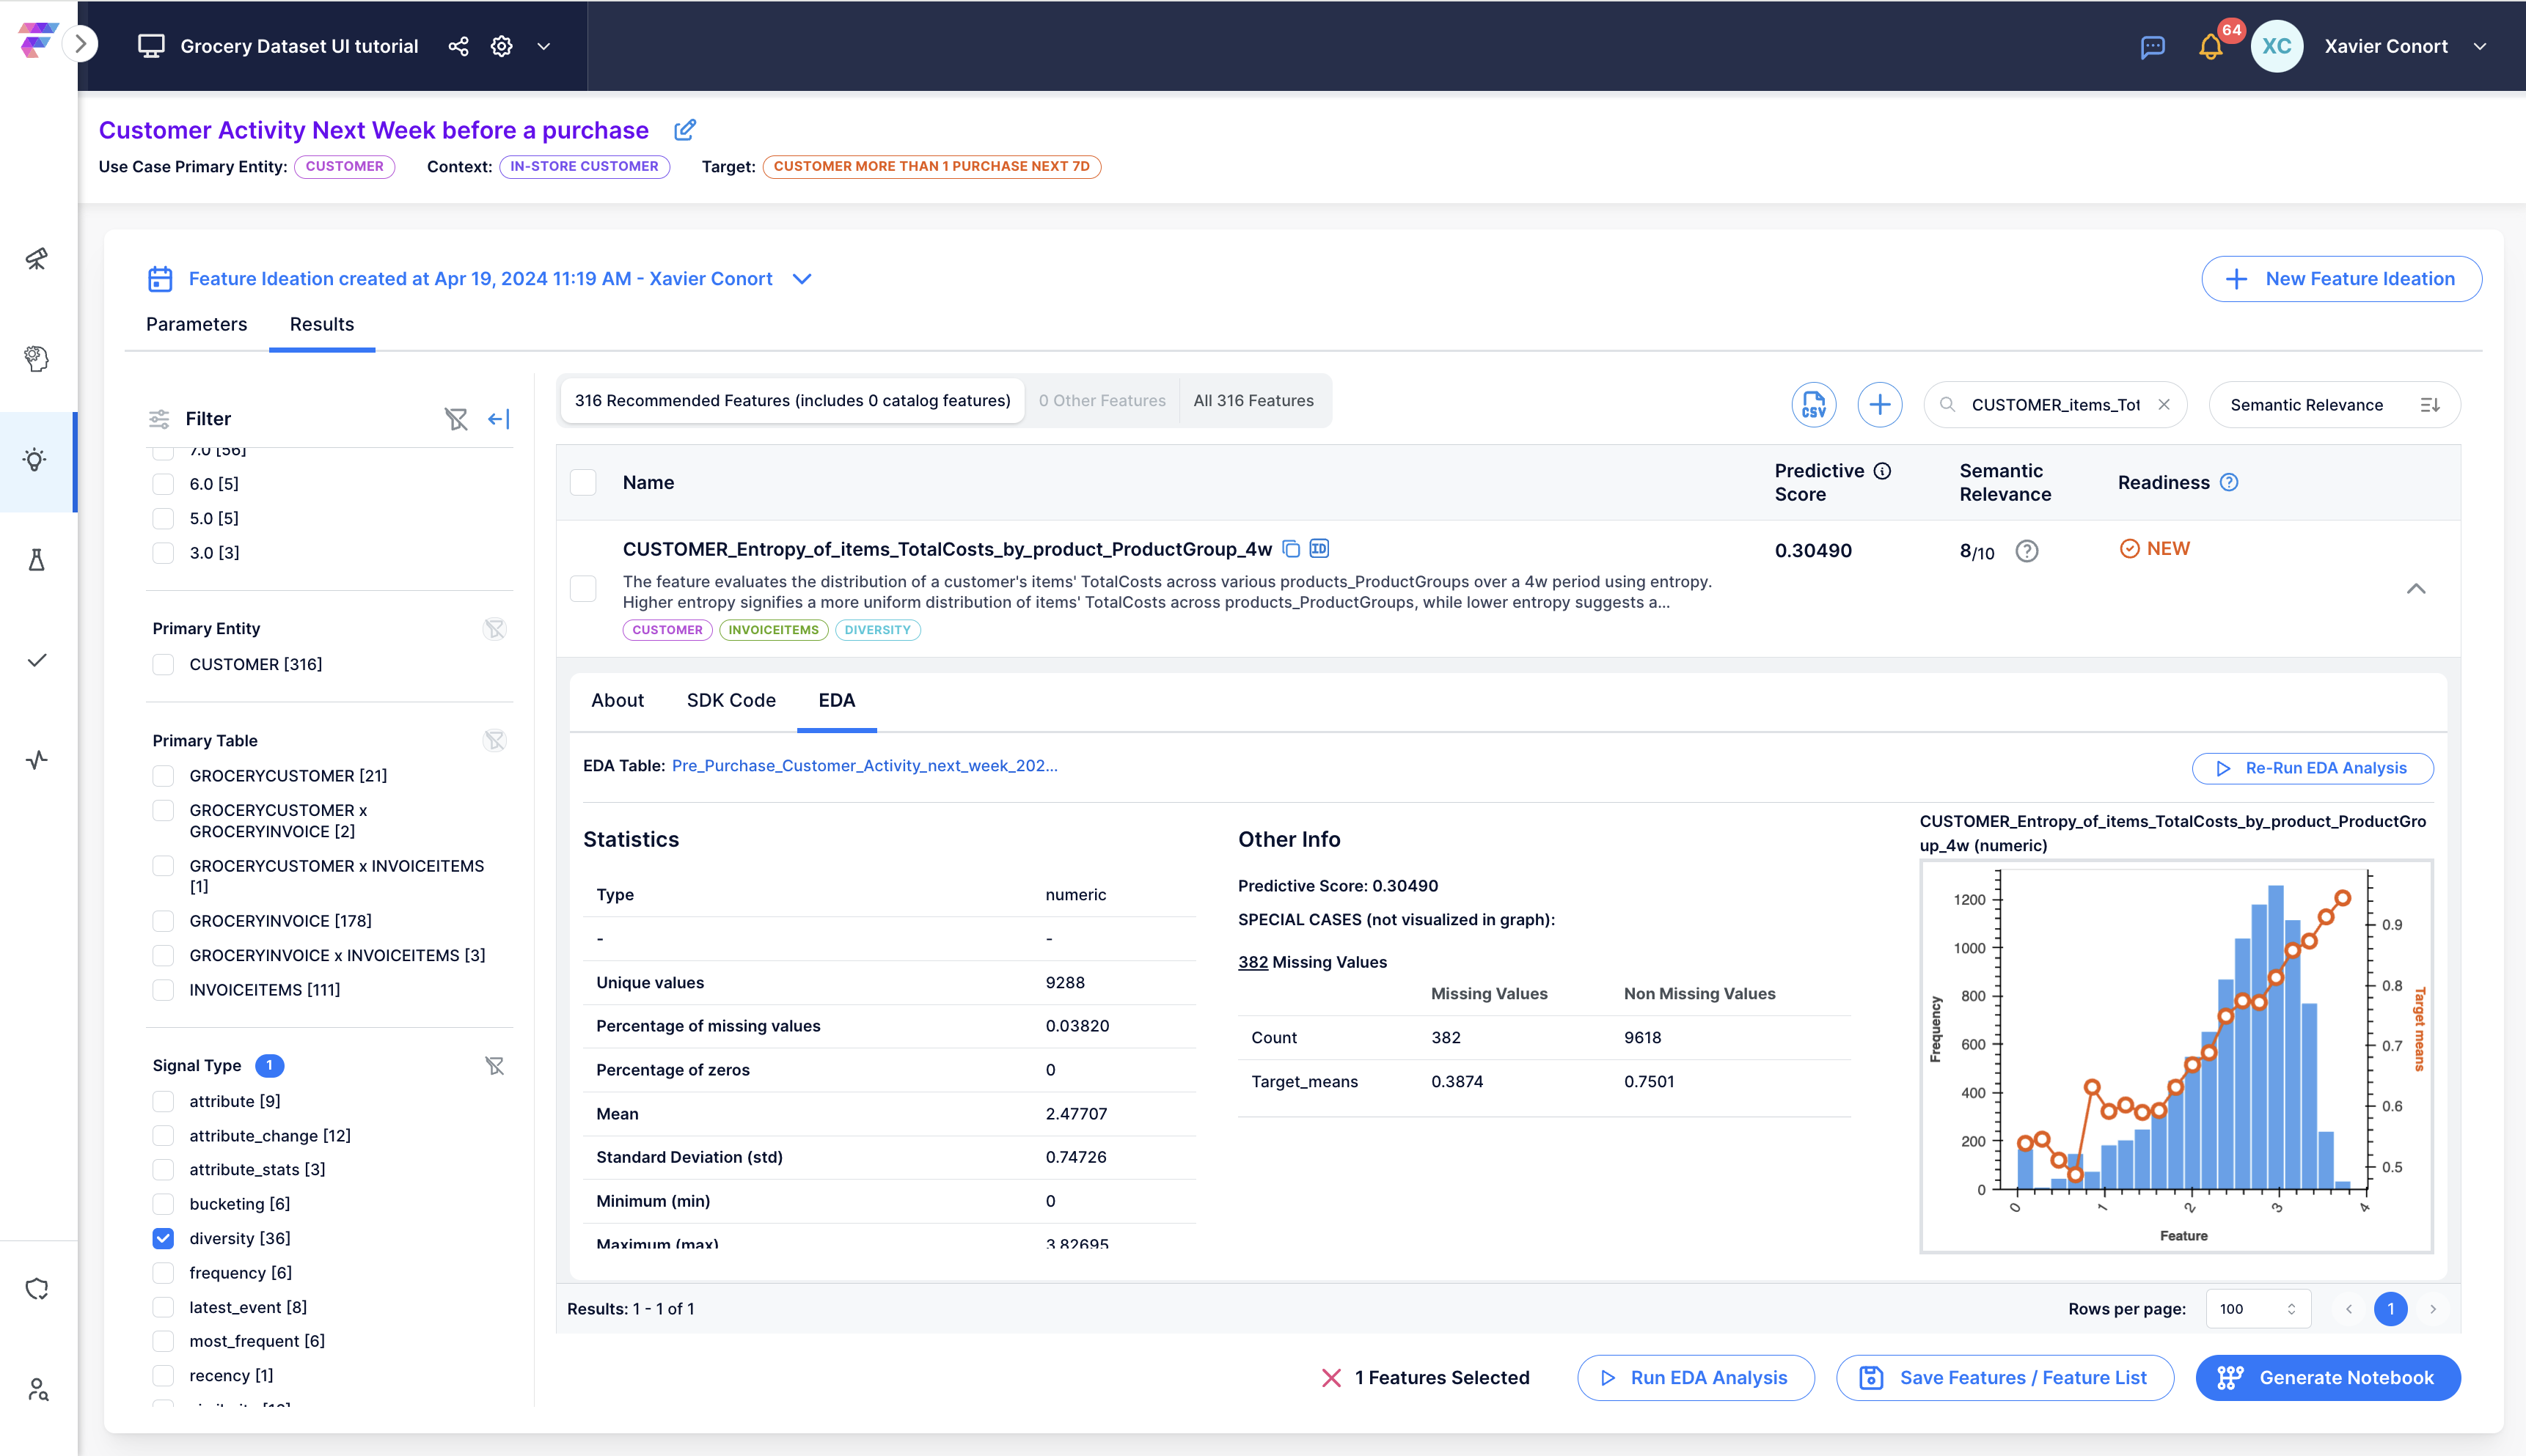This screenshot has width=2526, height=1456.
Task: Check the CUSTOMER_Entropy feature row checkbox
Action: (x=583, y=589)
